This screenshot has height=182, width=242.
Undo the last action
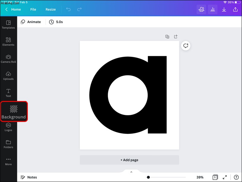coord(68,9)
